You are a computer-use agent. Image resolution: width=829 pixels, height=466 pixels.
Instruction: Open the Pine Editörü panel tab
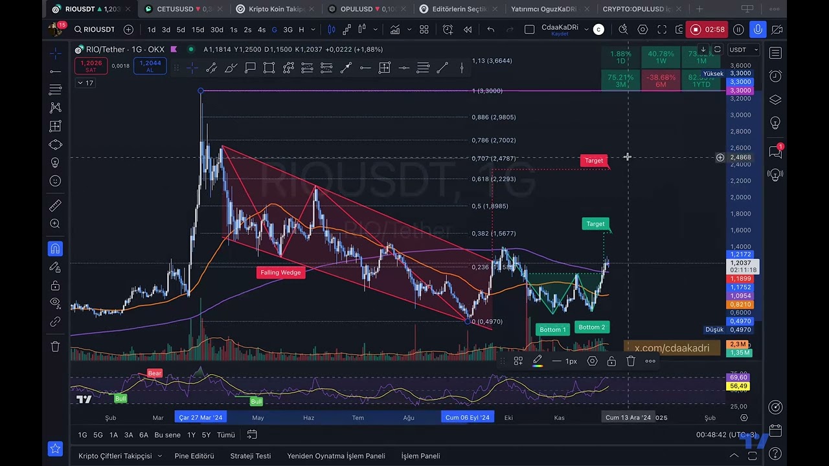point(194,456)
